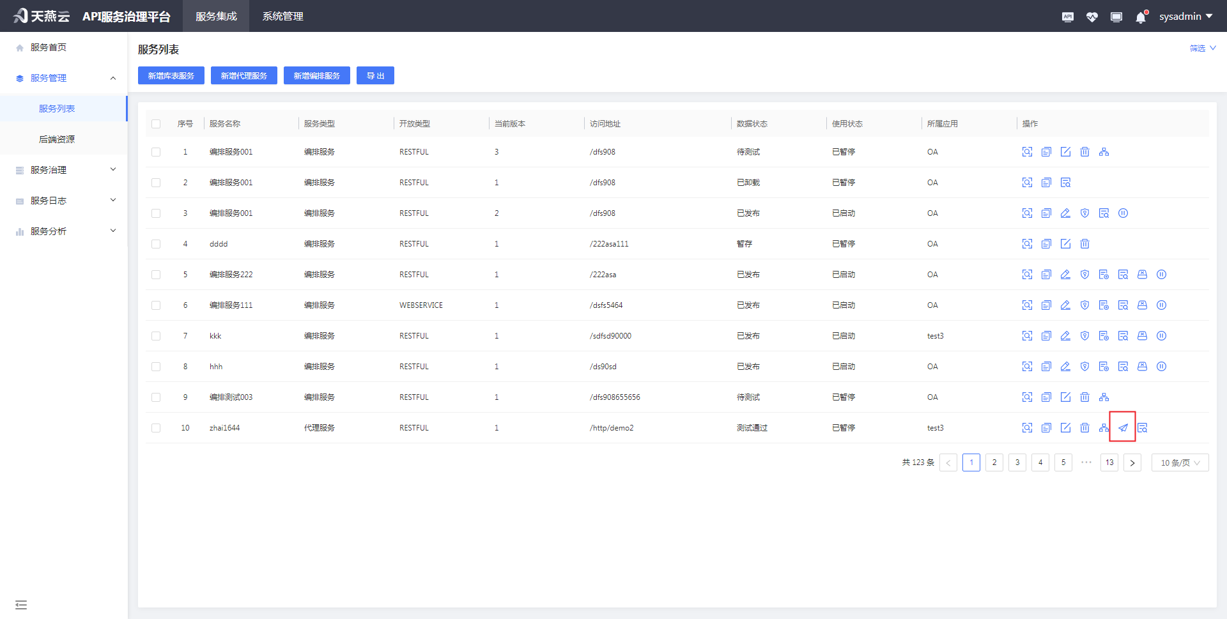Open the sysadmin user dropdown
Viewport: 1227px width, 619px height.
point(1185,17)
